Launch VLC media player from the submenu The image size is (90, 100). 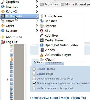[61, 55]
